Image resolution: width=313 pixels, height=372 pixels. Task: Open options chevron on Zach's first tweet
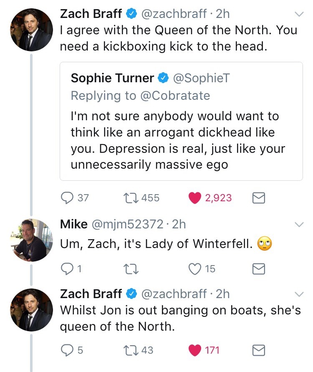click(x=298, y=15)
